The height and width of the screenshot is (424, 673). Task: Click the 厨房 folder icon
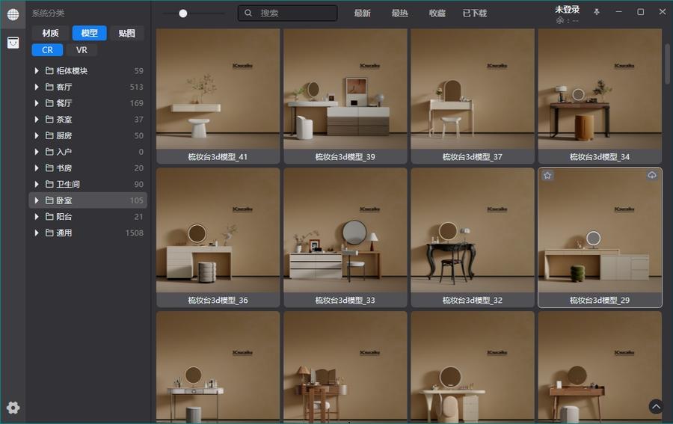tap(49, 135)
